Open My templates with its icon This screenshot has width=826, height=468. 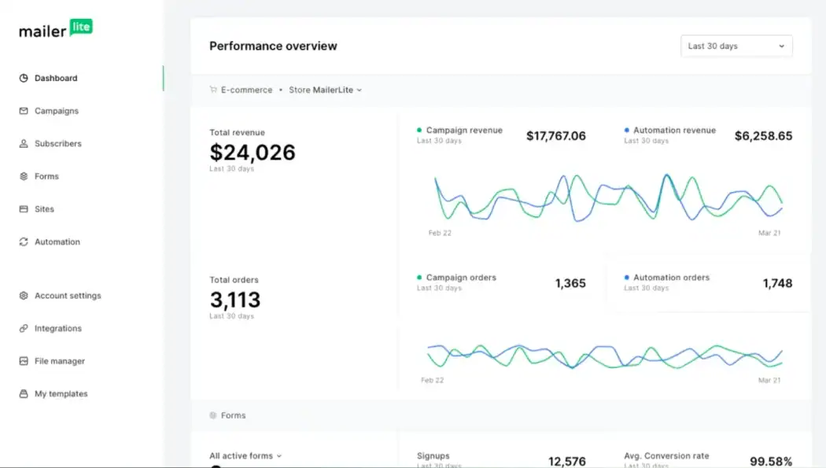[24, 393]
